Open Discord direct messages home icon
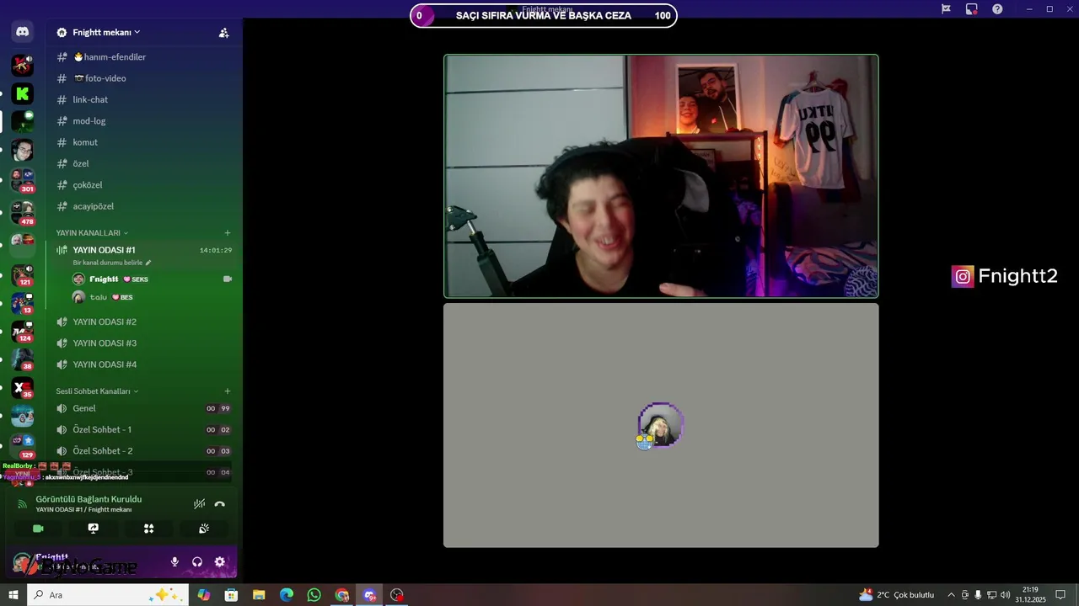Viewport: 1079px width, 606px height. click(x=23, y=32)
